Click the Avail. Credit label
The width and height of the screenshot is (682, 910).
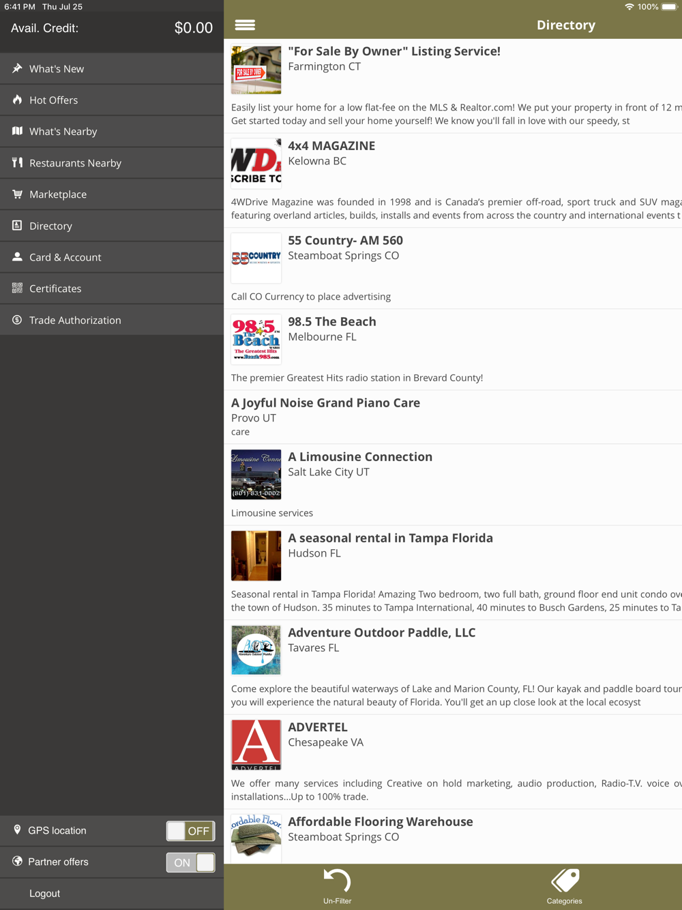click(x=44, y=28)
